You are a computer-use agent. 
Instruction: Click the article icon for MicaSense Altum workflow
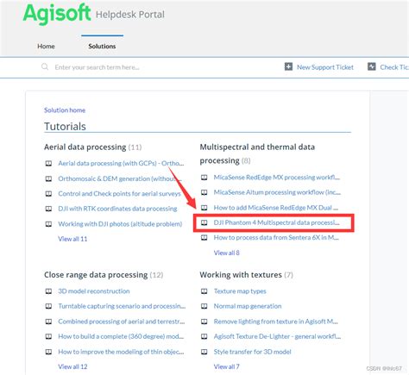coord(204,192)
